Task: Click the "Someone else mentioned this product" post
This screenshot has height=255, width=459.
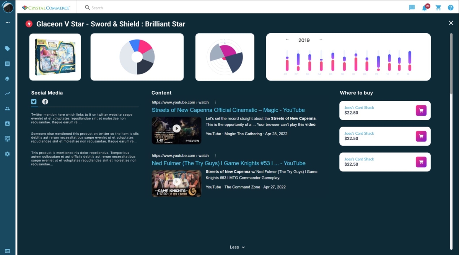Action: click(x=84, y=137)
